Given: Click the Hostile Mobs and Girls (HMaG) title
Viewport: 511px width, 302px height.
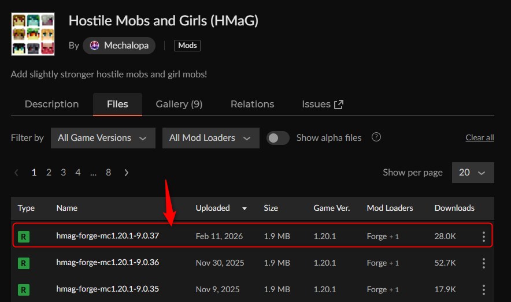Looking at the screenshot, I should 163,21.
